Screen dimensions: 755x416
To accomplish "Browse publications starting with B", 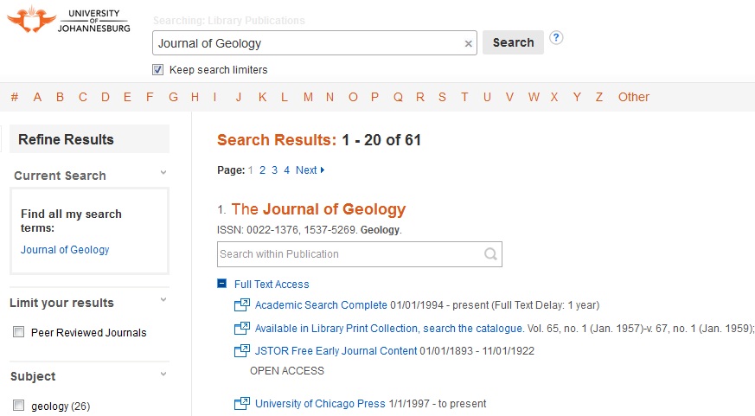I will (x=60, y=97).
